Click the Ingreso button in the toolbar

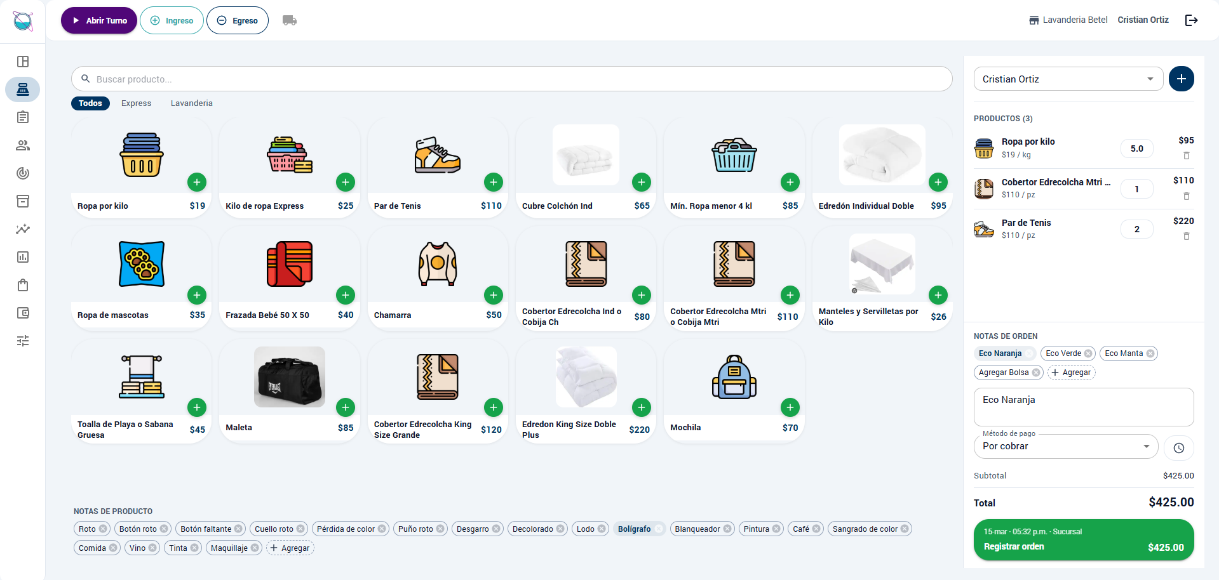coord(172,20)
